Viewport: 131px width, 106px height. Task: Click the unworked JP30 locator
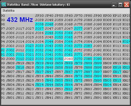pos(39,16)
